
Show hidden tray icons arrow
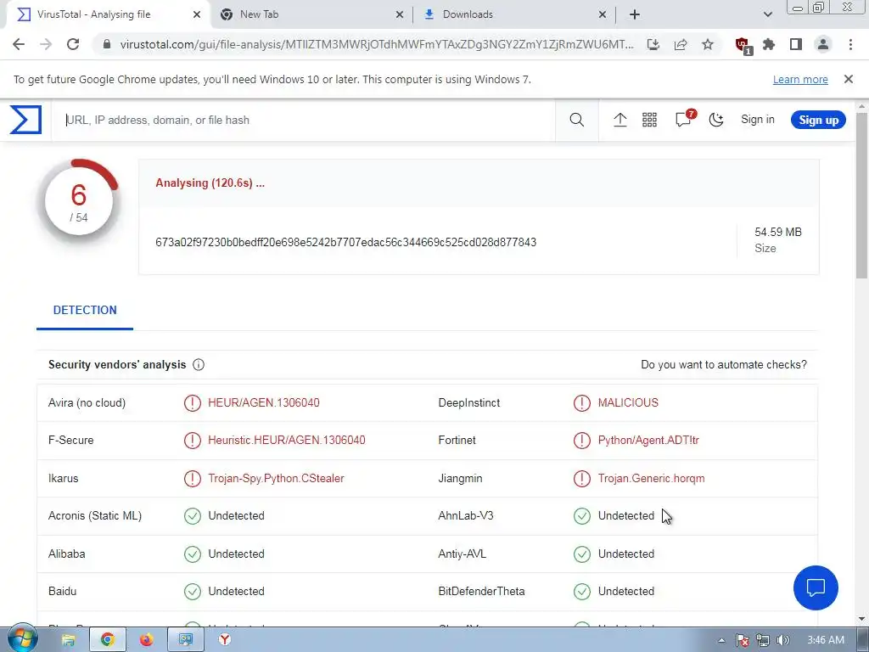pyautogui.click(x=721, y=640)
